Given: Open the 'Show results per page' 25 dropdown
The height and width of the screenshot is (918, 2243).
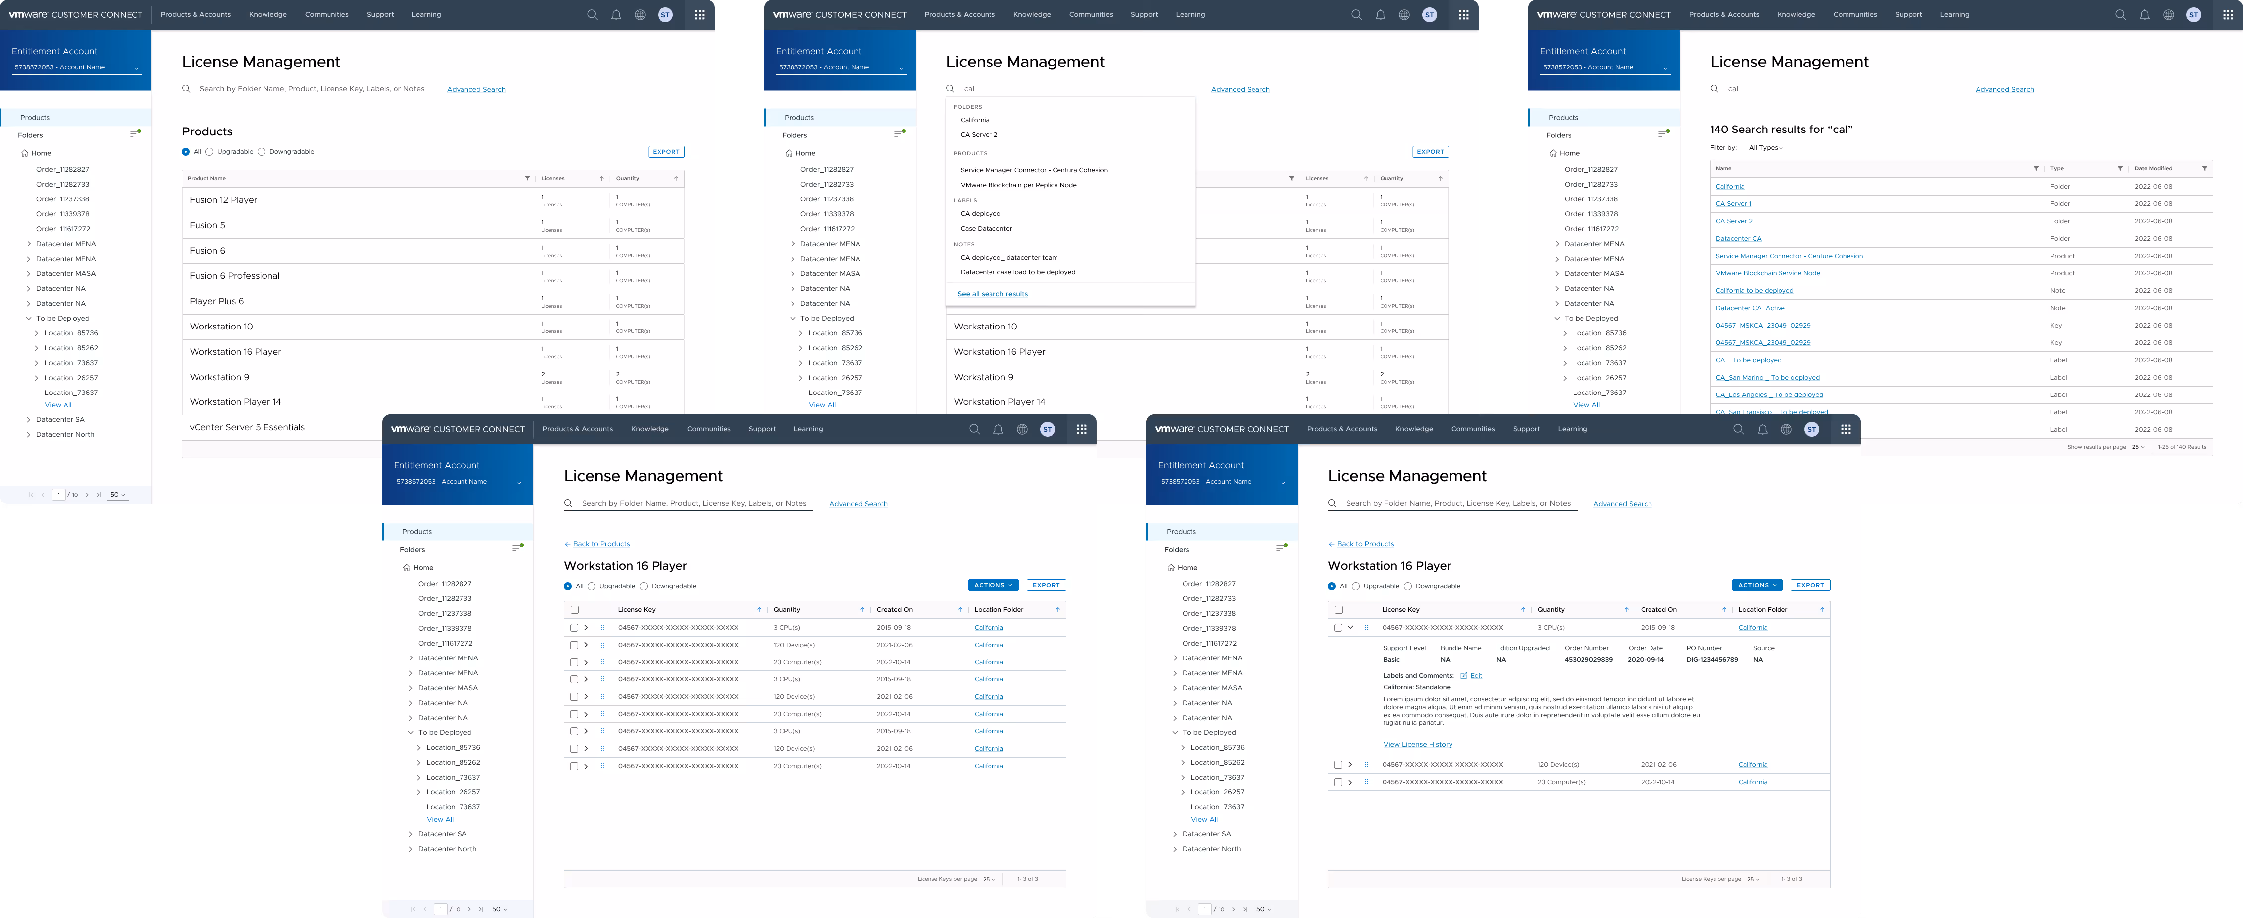Looking at the screenshot, I should [2138, 447].
